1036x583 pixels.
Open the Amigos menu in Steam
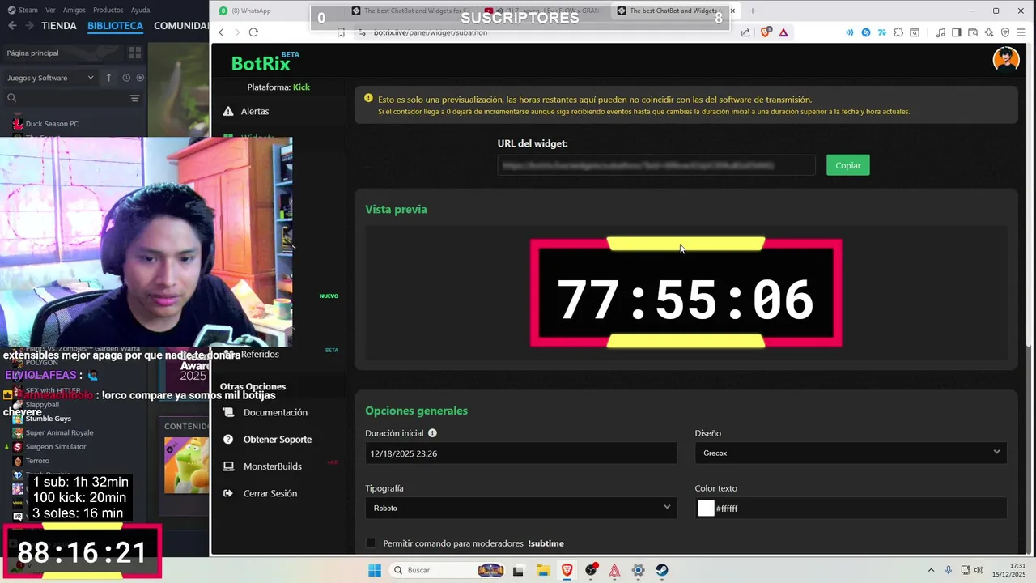coord(74,10)
